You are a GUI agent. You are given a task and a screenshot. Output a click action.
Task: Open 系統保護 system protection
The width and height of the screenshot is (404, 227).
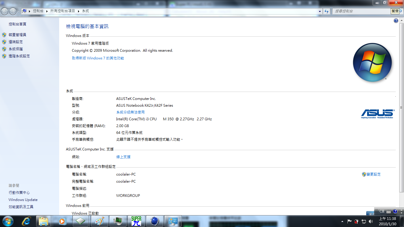[x=16, y=49]
